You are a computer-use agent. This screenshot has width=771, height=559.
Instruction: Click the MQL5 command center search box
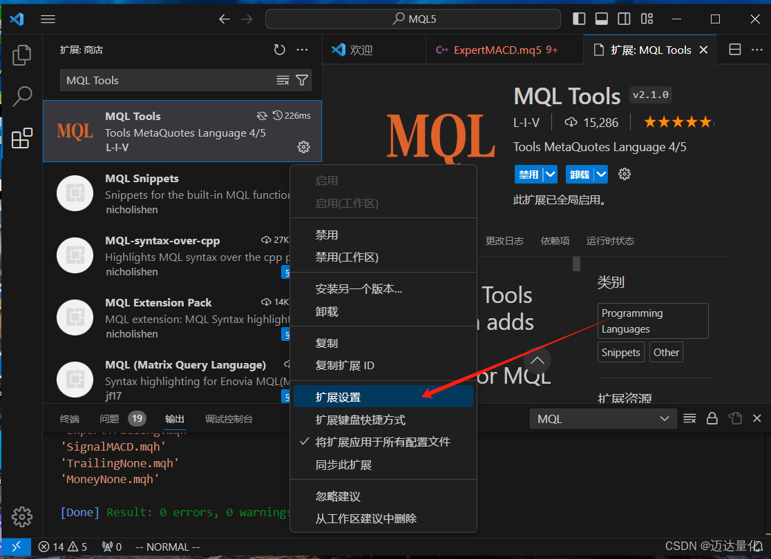point(413,19)
